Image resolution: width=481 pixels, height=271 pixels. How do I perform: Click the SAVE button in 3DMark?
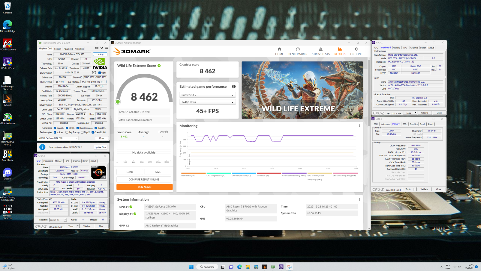coord(158,172)
